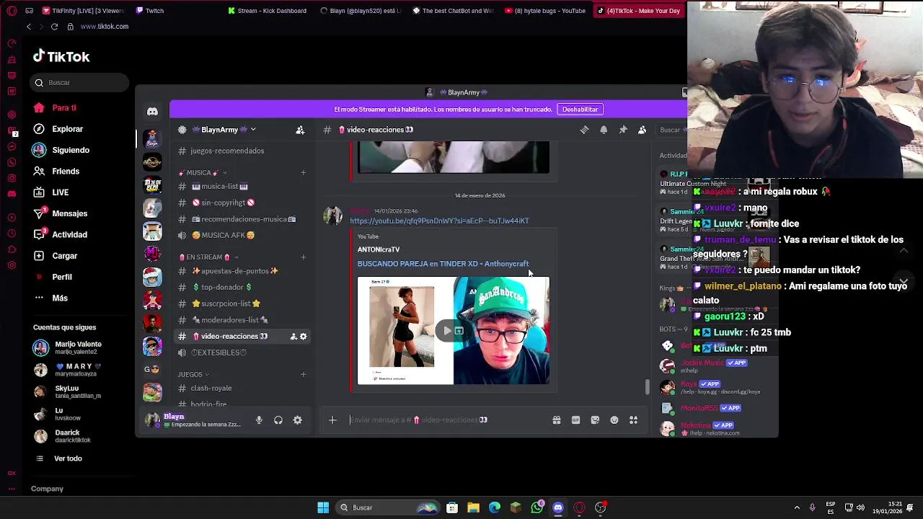The height and width of the screenshot is (519, 923).
Task: Open TikTok LIVE section
Action: (x=61, y=192)
